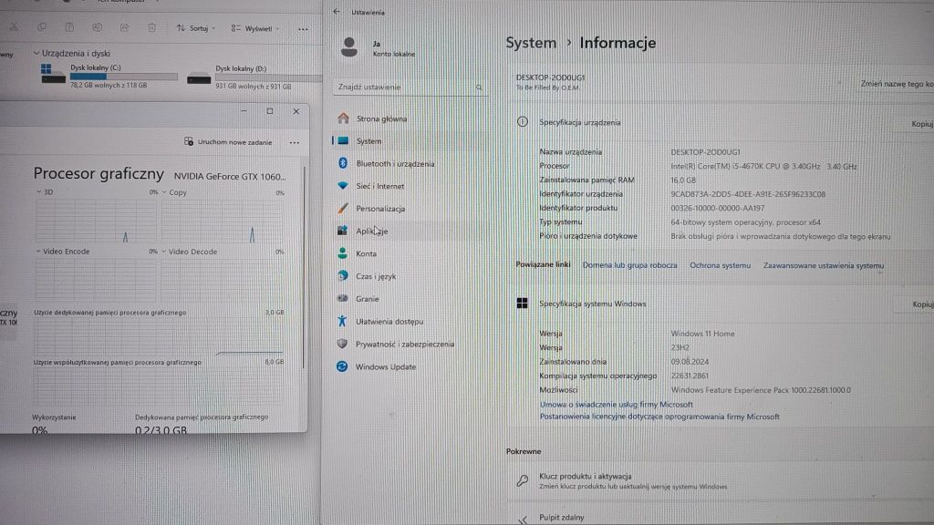This screenshot has height=525, width=934.
Task: Open the Domena lub grupa robocza link
Action: point(629,265)
